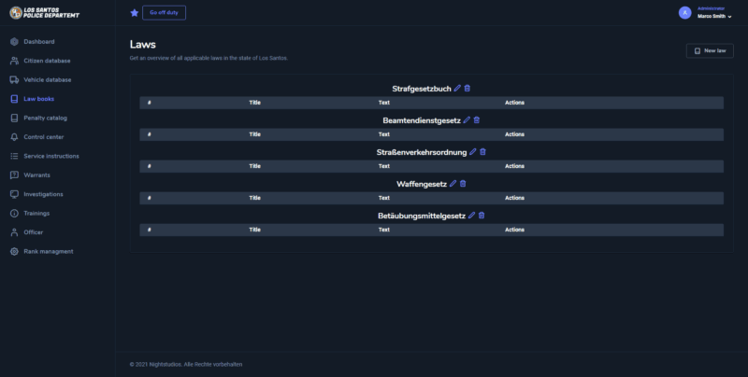
Task: Click the Rank managment gear icon
Action: 14,251
